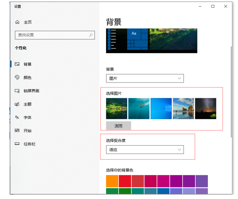Click the 浏览 browse button
This screenshot has width=238, height=199.
(x=118, y=126)
